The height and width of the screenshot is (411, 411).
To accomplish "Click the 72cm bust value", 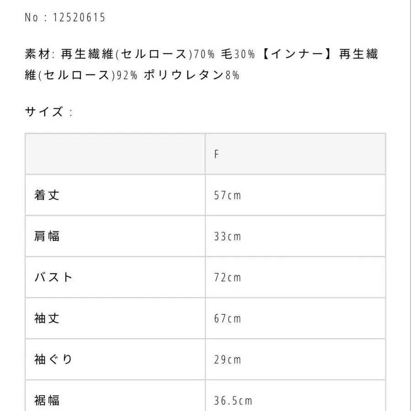I will pyautogui.click(x=227, y=278).
